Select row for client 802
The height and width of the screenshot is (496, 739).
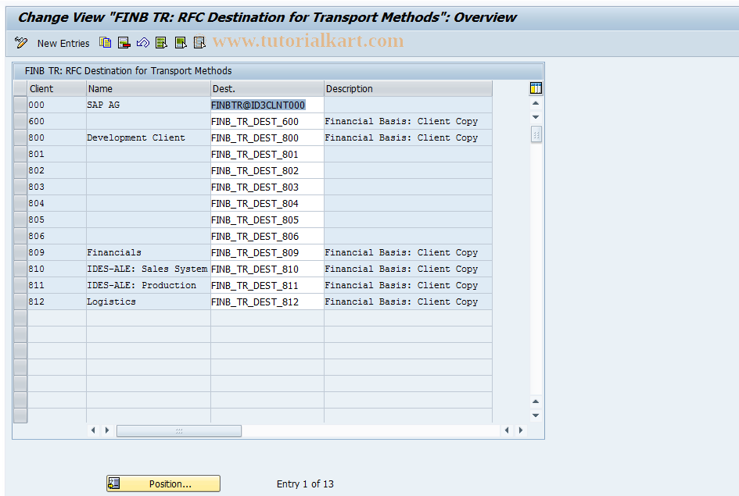20,170
